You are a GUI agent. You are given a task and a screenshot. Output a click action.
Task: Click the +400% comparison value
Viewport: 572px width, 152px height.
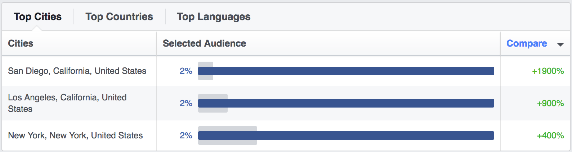[x=550, y=136]
